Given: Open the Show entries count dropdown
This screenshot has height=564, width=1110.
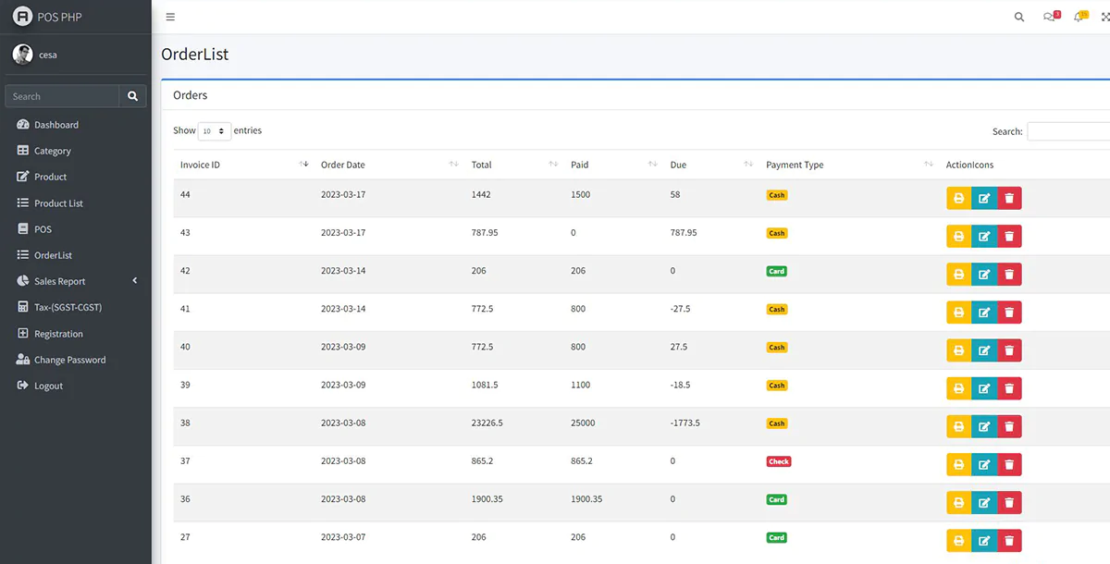Looking at the screenshot, I should (214, 131).
